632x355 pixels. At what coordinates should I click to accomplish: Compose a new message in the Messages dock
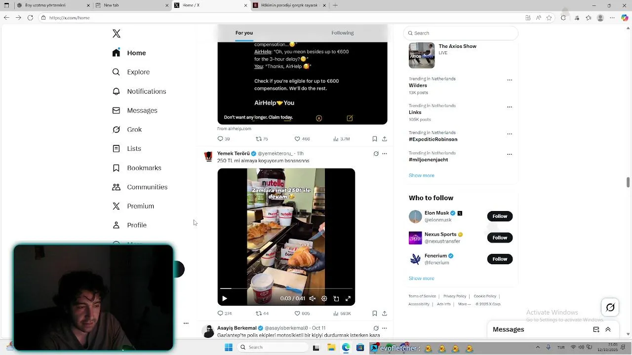(x=596, y=329)
